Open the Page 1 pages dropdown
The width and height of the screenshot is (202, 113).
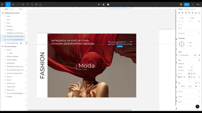click(21, 9)
